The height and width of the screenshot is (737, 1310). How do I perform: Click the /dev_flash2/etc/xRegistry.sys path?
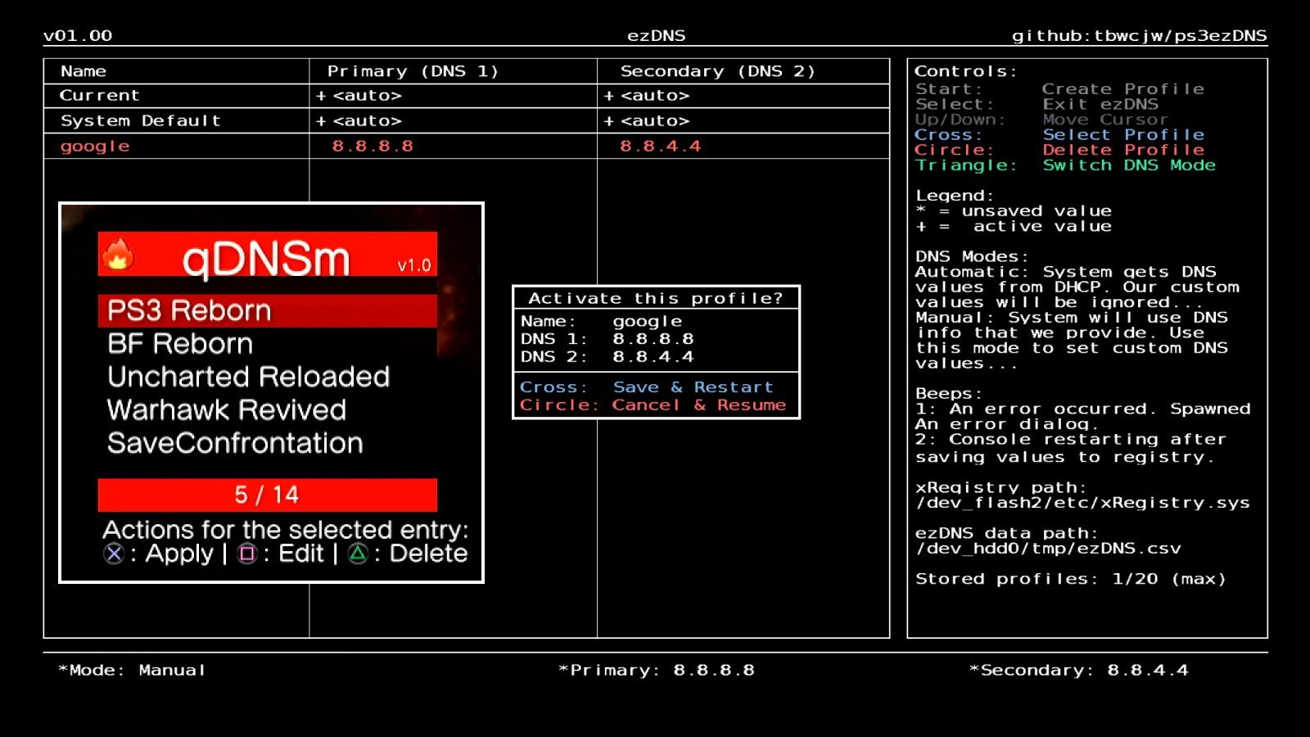[x=1083, y=503]
